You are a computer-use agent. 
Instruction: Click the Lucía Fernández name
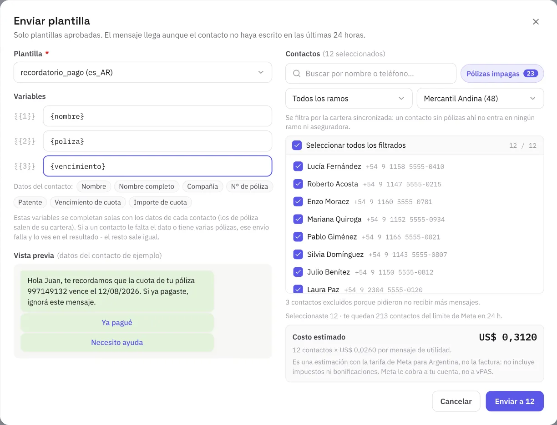[334, 166]
